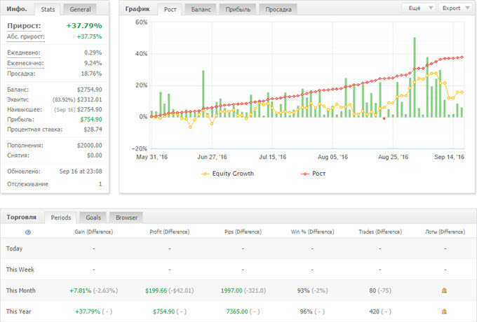Screen dimensions: 477x322
Task: Click This Year trades count 420
Action: tap(374, 311)
